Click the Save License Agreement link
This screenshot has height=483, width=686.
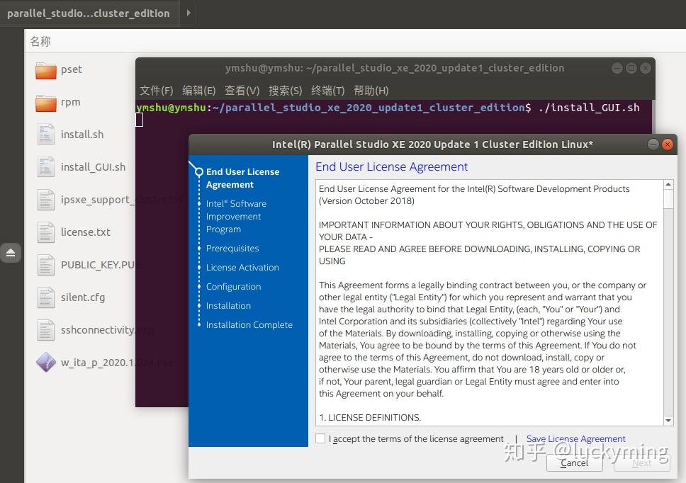575,438
